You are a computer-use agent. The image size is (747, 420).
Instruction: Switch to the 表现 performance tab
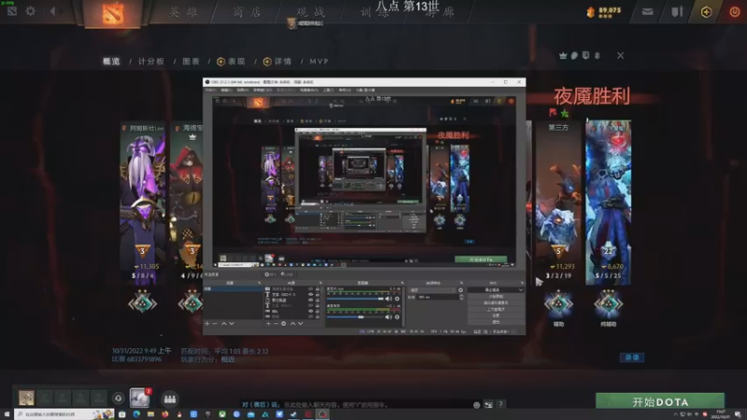point(231,62)
